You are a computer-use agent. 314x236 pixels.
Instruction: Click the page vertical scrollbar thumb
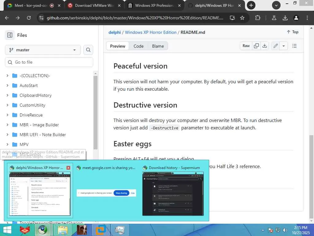click(x=311, y=177)
